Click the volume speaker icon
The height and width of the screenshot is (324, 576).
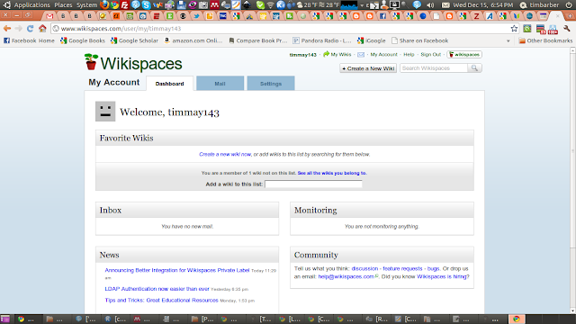[x=430, y=5]
